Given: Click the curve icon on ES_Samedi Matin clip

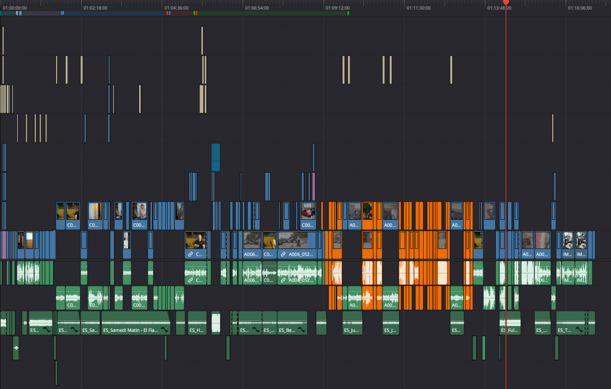Looking at the screenshot, I should tap(165, 330).
